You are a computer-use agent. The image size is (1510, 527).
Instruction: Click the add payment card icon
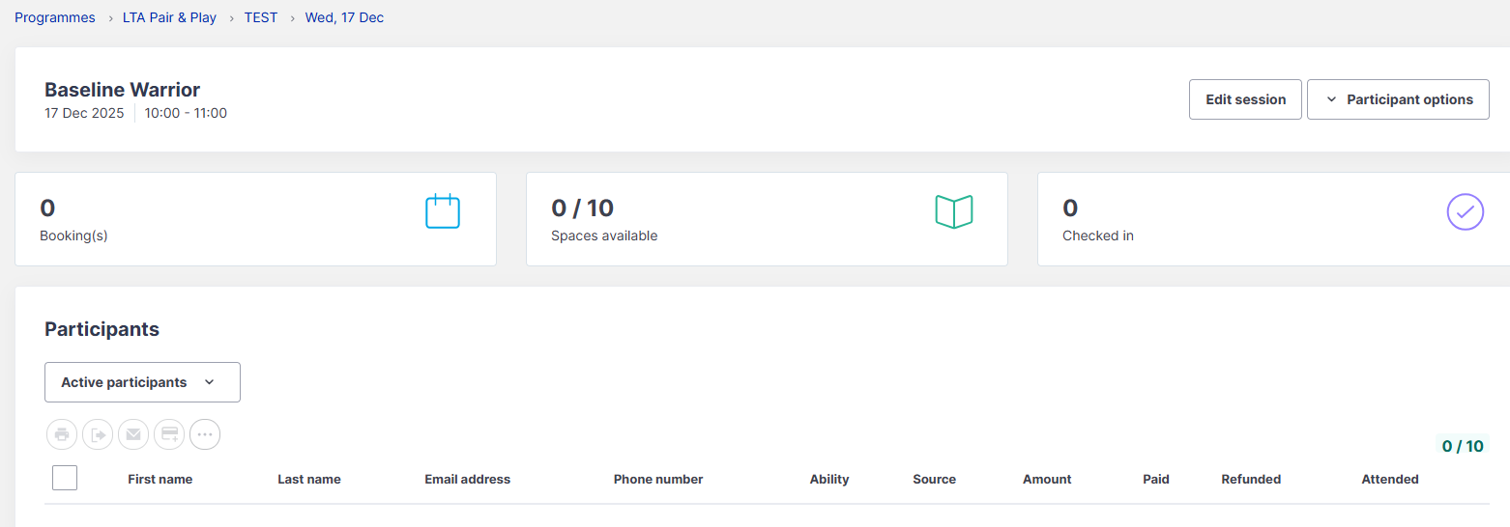[x=169, y=434]
